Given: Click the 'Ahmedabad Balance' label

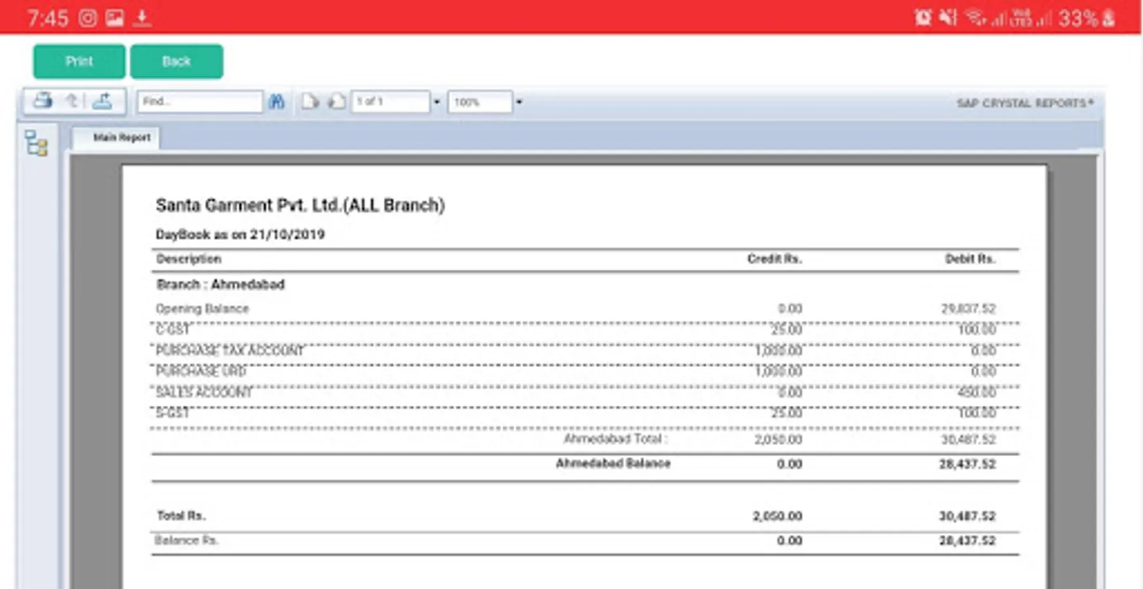Looking at the screenshot, I should click(613, 463).
